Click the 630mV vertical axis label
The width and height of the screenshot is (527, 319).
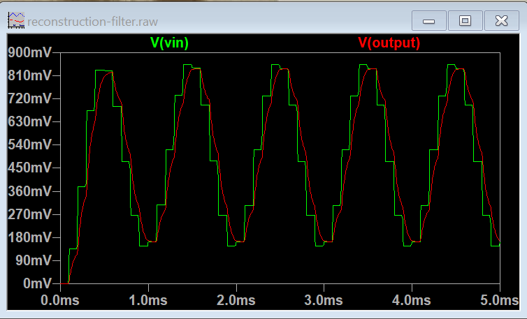30,121
